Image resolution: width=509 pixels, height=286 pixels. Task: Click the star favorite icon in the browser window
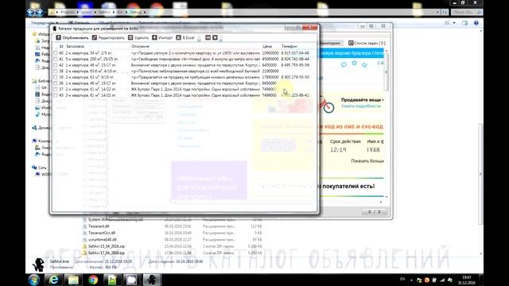point(354,63)
